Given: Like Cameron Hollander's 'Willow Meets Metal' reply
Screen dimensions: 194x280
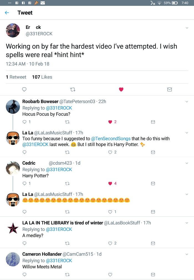Looking at the screenshot, I should 110,274.
